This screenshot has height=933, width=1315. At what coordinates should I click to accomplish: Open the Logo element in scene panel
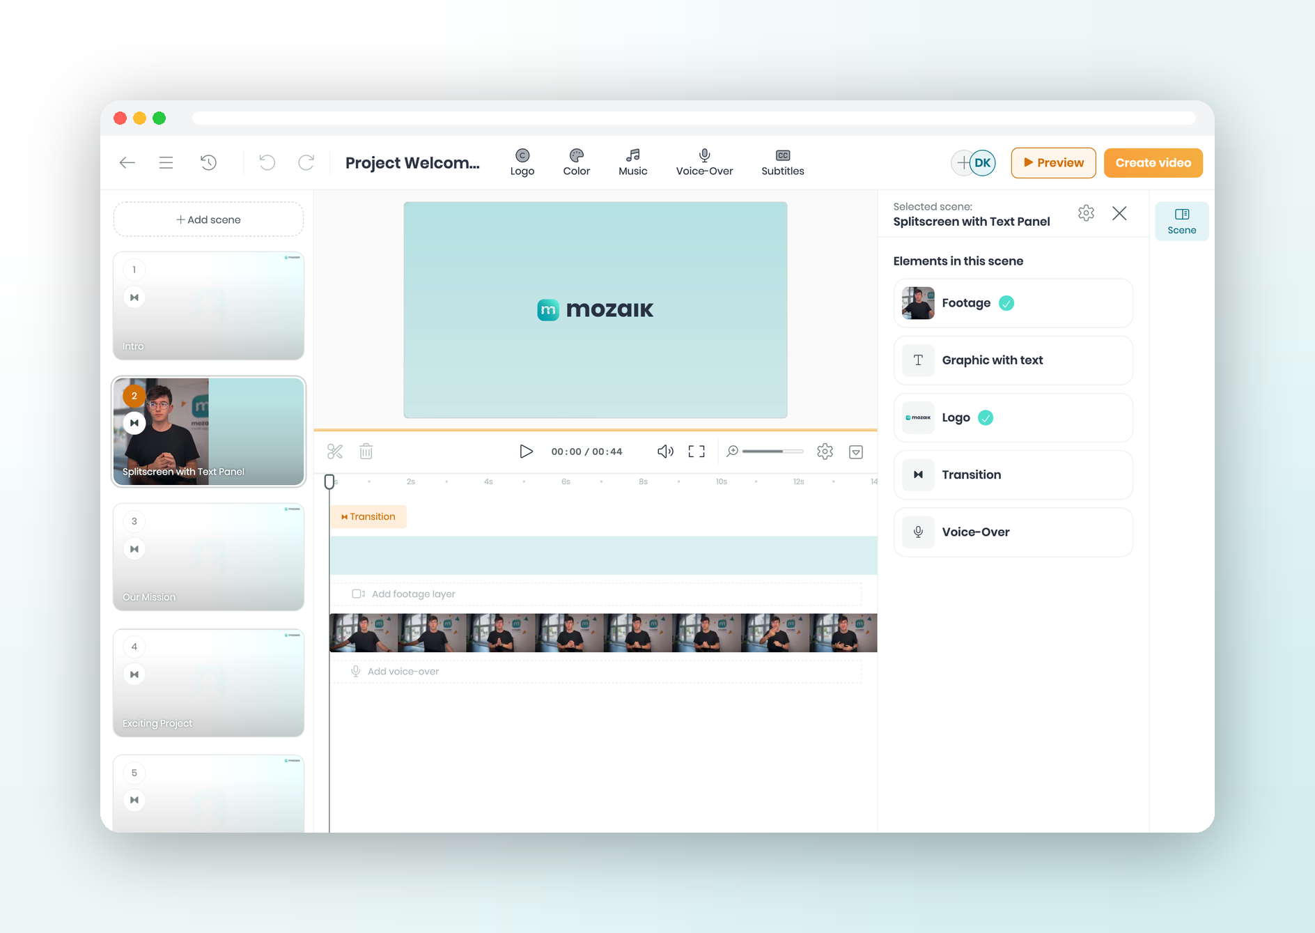point(1013,417)
